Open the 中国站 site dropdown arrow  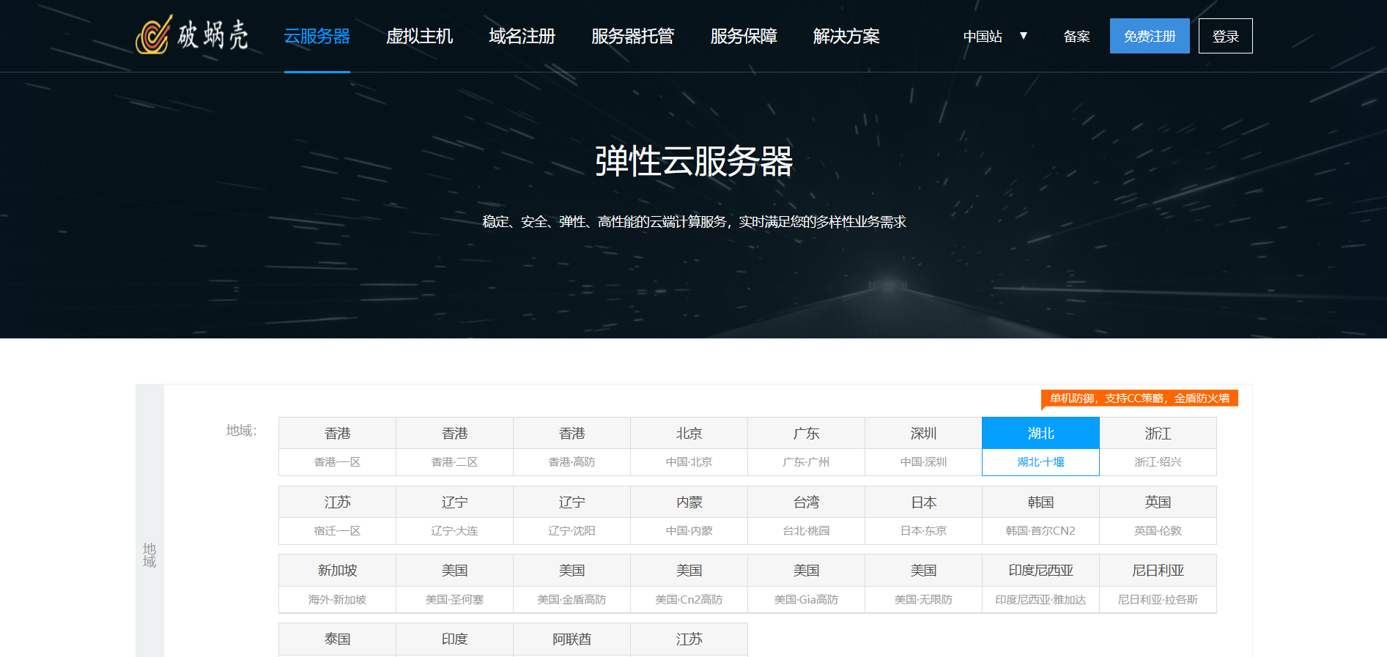click(1024, 36)
